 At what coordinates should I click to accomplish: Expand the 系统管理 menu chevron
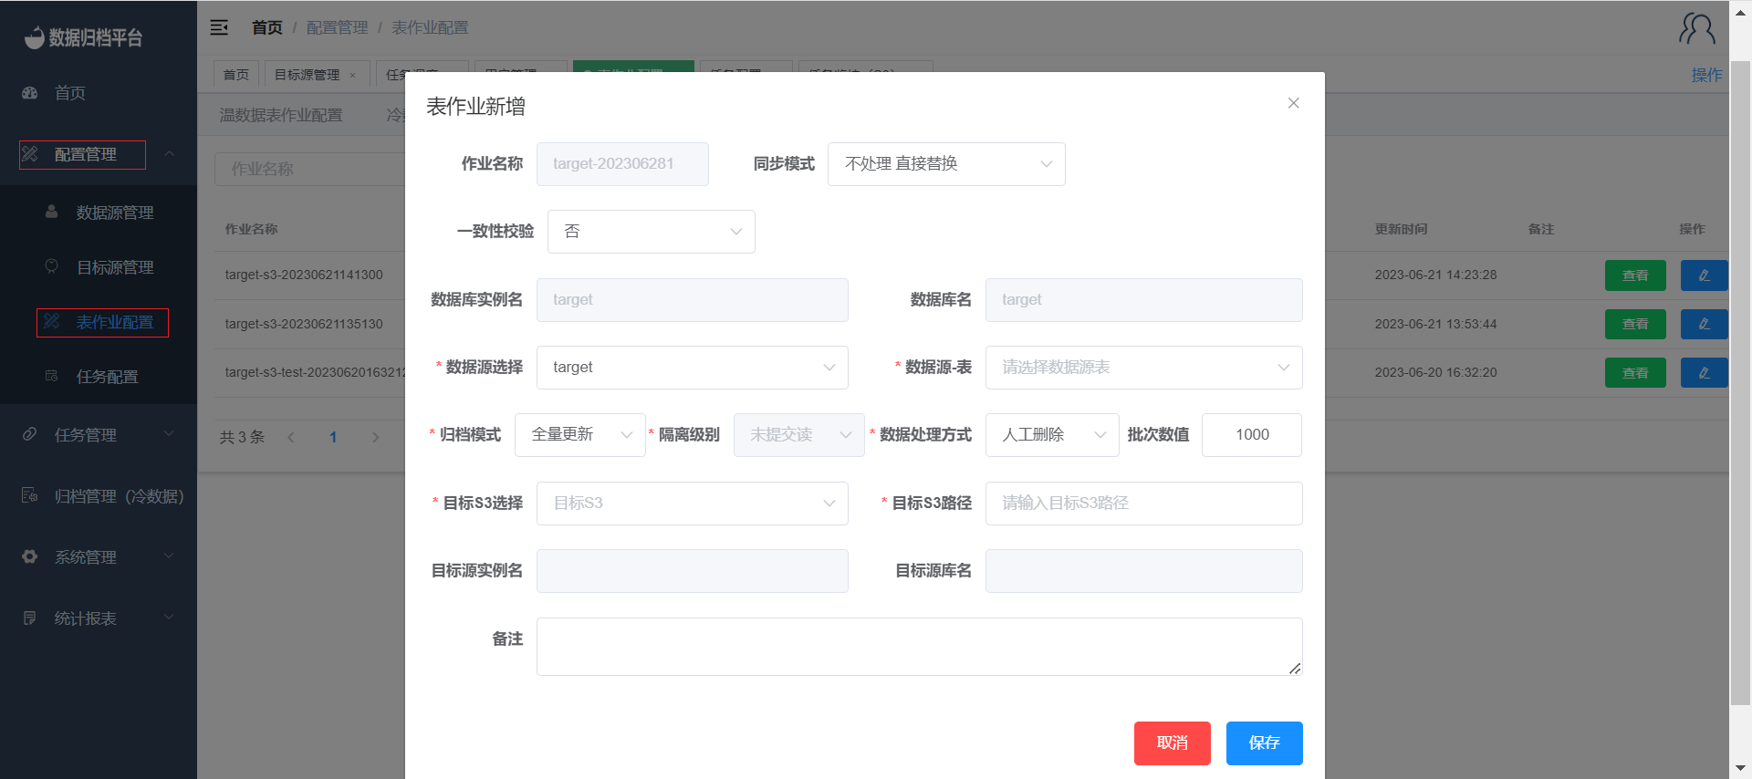click(x=170, y=556)
